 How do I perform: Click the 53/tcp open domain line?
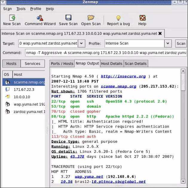click(x=76, y=106)
